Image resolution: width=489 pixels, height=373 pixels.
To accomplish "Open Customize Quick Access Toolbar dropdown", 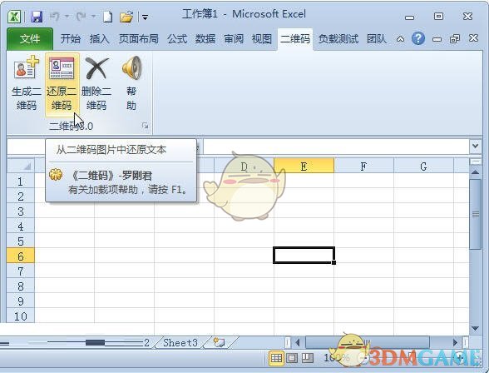I will pos(145,17).
